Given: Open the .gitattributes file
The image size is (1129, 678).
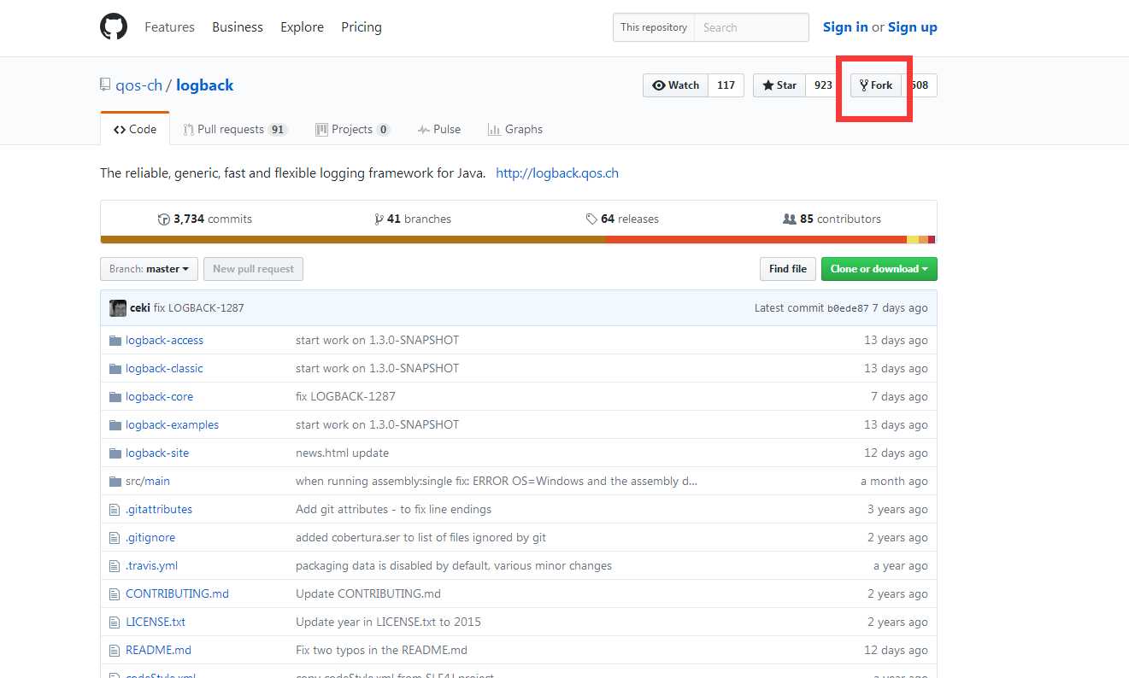Looking at the screenshot, I should pos(159,510).
